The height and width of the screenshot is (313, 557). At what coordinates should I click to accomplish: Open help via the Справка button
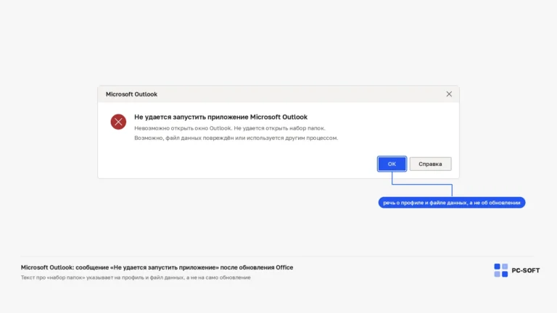430,164
